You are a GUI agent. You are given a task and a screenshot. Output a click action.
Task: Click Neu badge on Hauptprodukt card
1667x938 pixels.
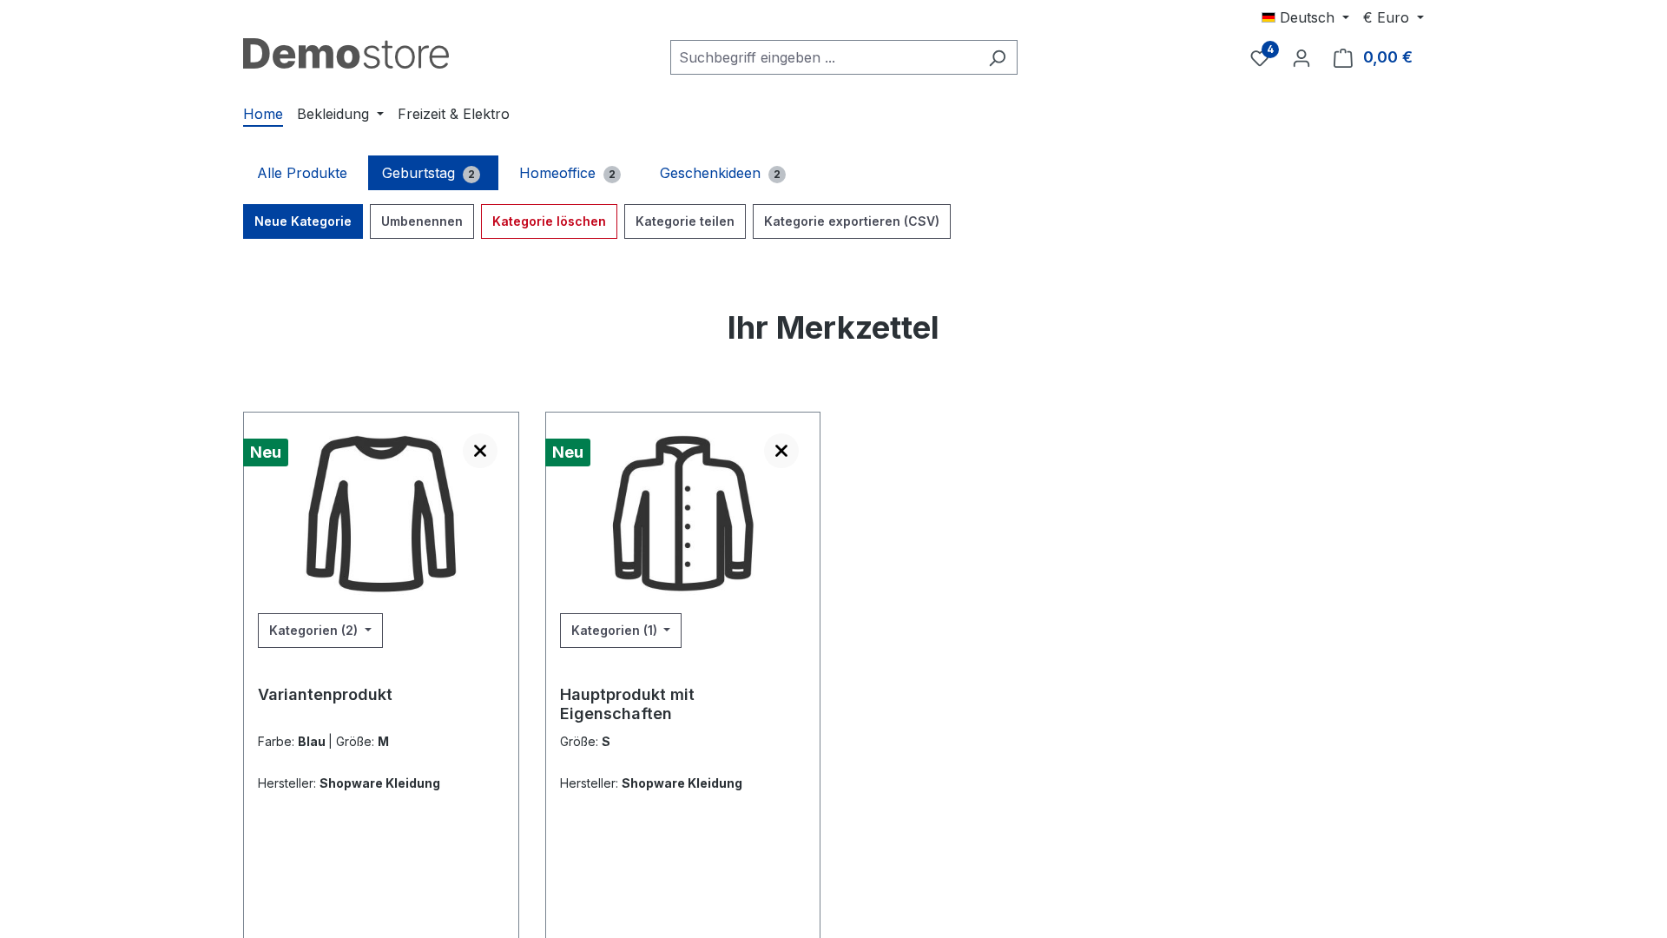(568, 452)
